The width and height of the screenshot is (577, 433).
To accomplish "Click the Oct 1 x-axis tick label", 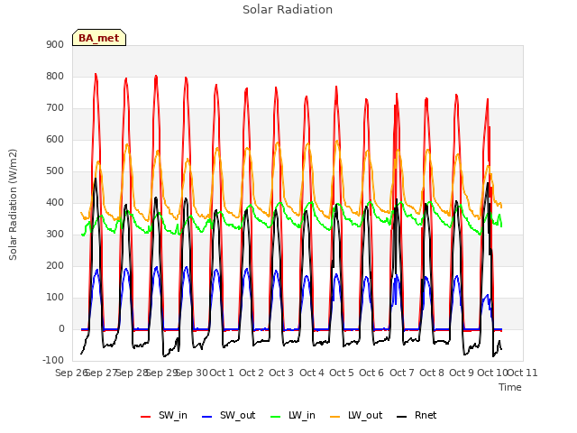I will point(222,373).
